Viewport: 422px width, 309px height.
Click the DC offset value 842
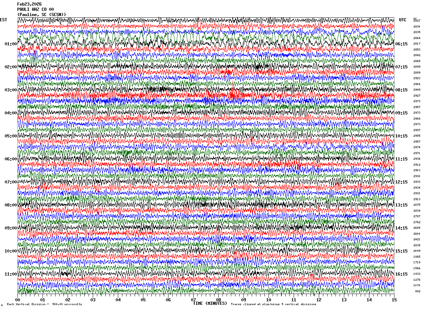(417, 291)
